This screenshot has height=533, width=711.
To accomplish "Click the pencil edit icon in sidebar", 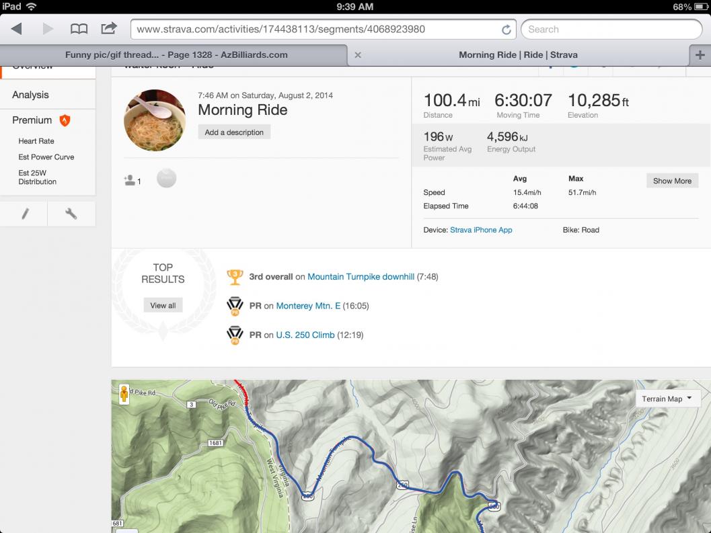I will click(x=25, y=214).
